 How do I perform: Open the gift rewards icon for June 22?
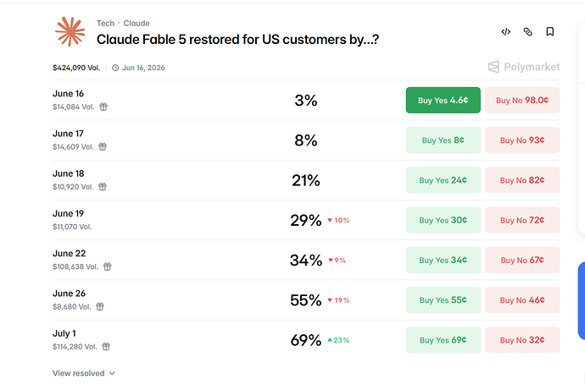coord(107,266)
